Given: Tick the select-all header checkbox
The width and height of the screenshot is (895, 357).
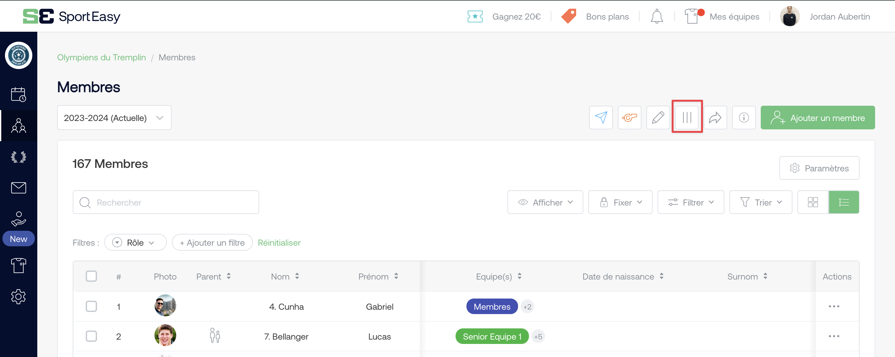Looking at the screenshot, I should click(91, 276).
